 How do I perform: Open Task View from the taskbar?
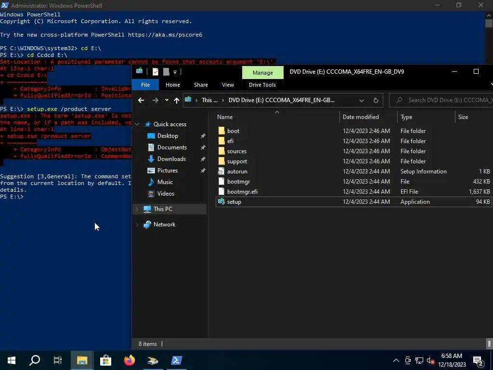58,360
